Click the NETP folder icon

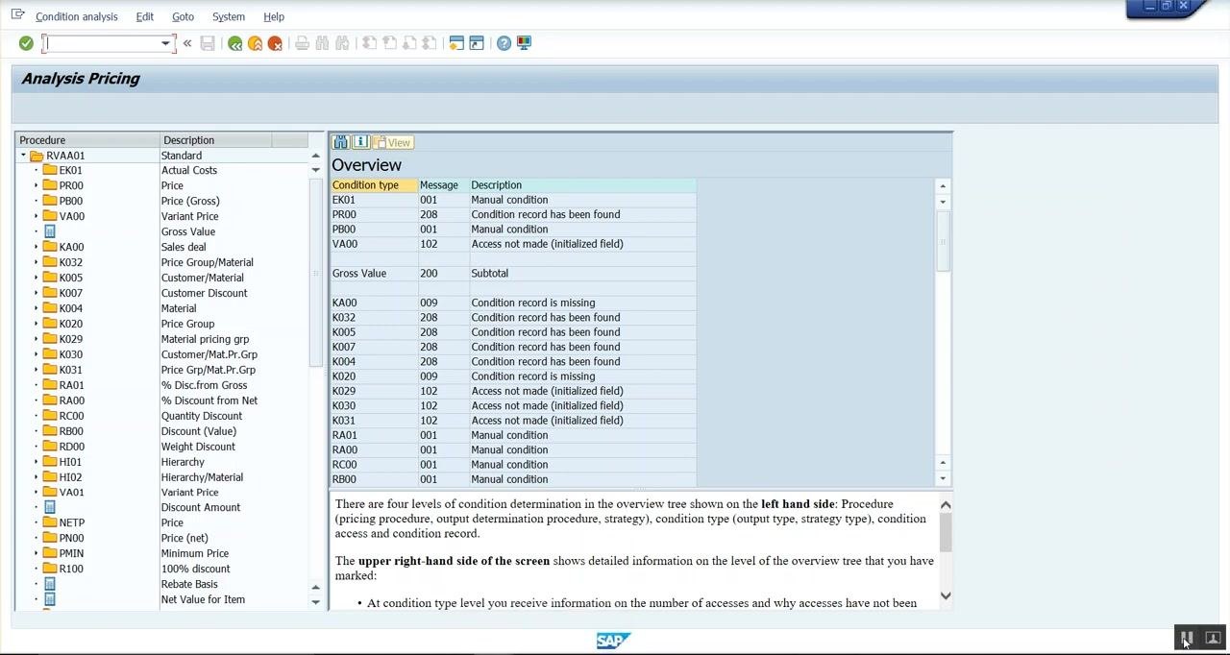click(50, 522)
